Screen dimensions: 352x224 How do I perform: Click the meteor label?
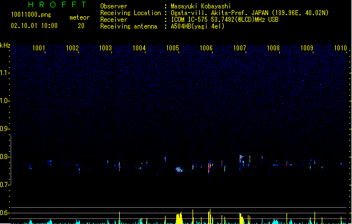tap(79, 17)
